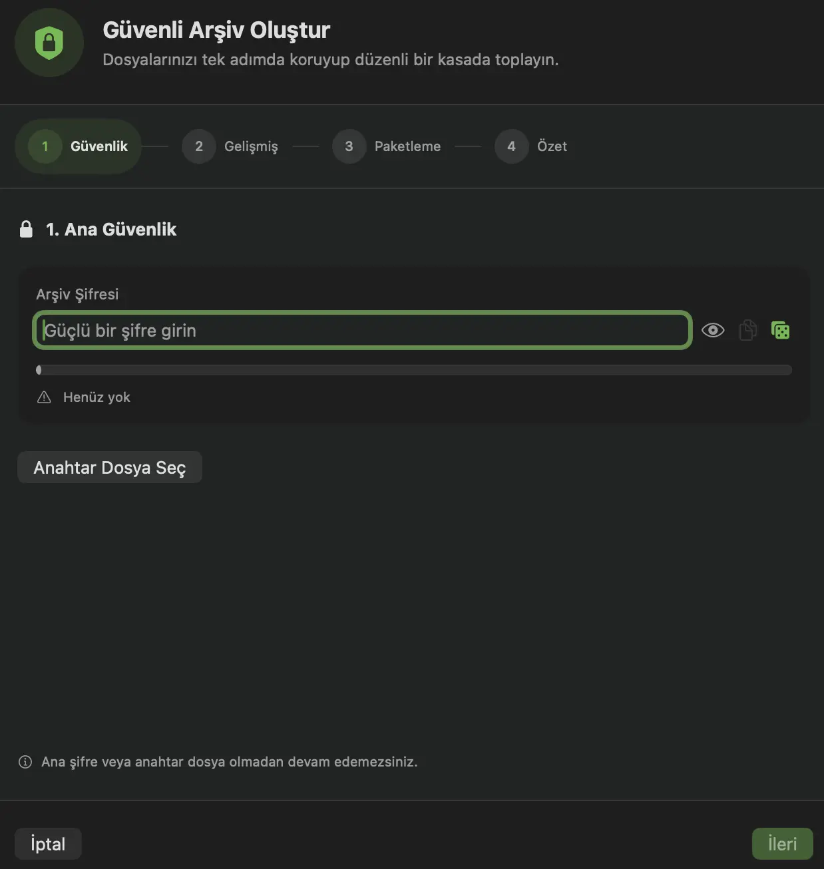Open the Paketleme step

pyautogui.click(x=387, y=146)
